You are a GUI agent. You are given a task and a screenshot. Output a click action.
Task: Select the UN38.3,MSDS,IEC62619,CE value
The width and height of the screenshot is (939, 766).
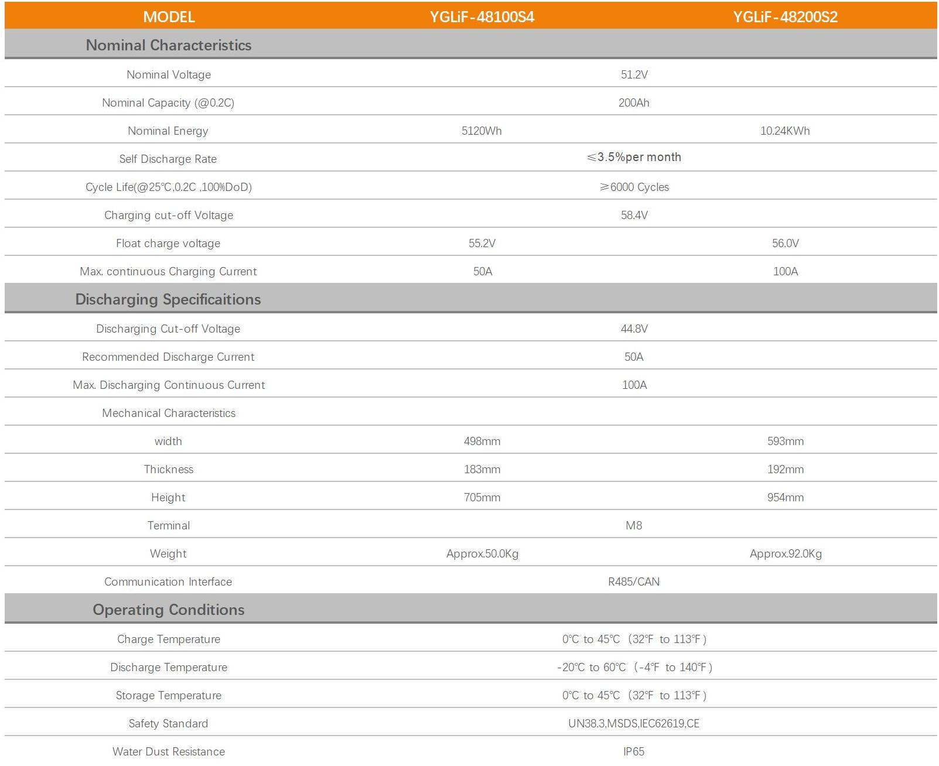[x=634, y=723]
